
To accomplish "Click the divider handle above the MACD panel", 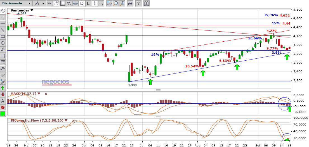I will pos(158,90).
